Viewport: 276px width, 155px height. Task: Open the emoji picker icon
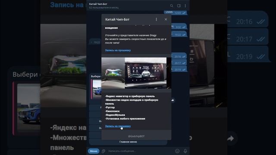point(177,151)
